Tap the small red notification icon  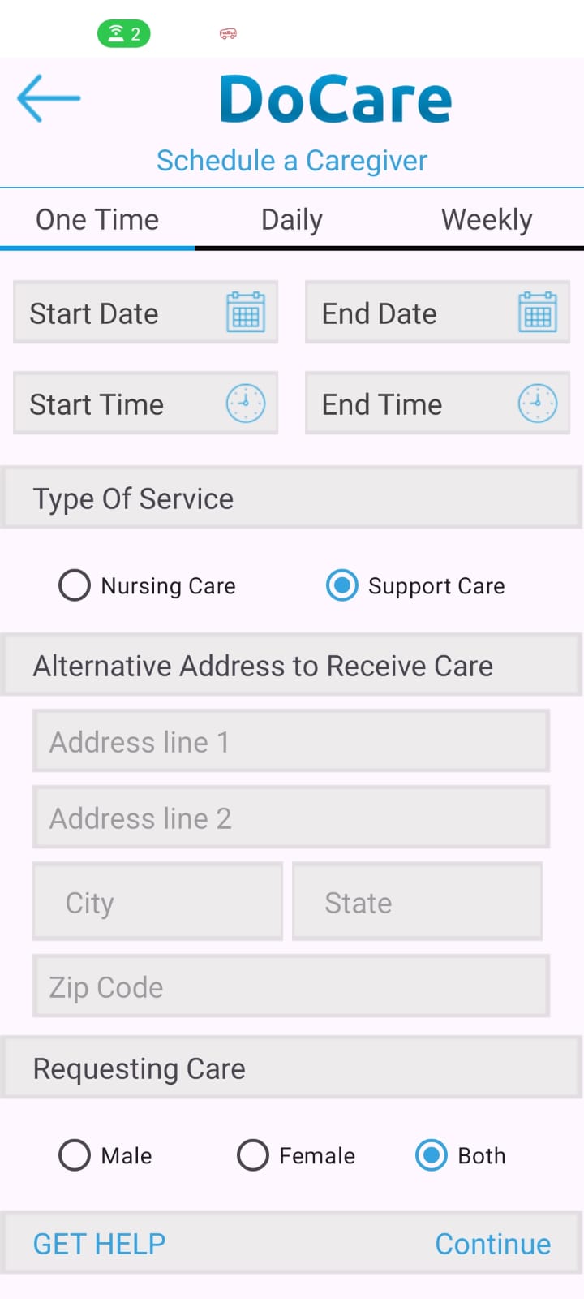pos(228,33)
